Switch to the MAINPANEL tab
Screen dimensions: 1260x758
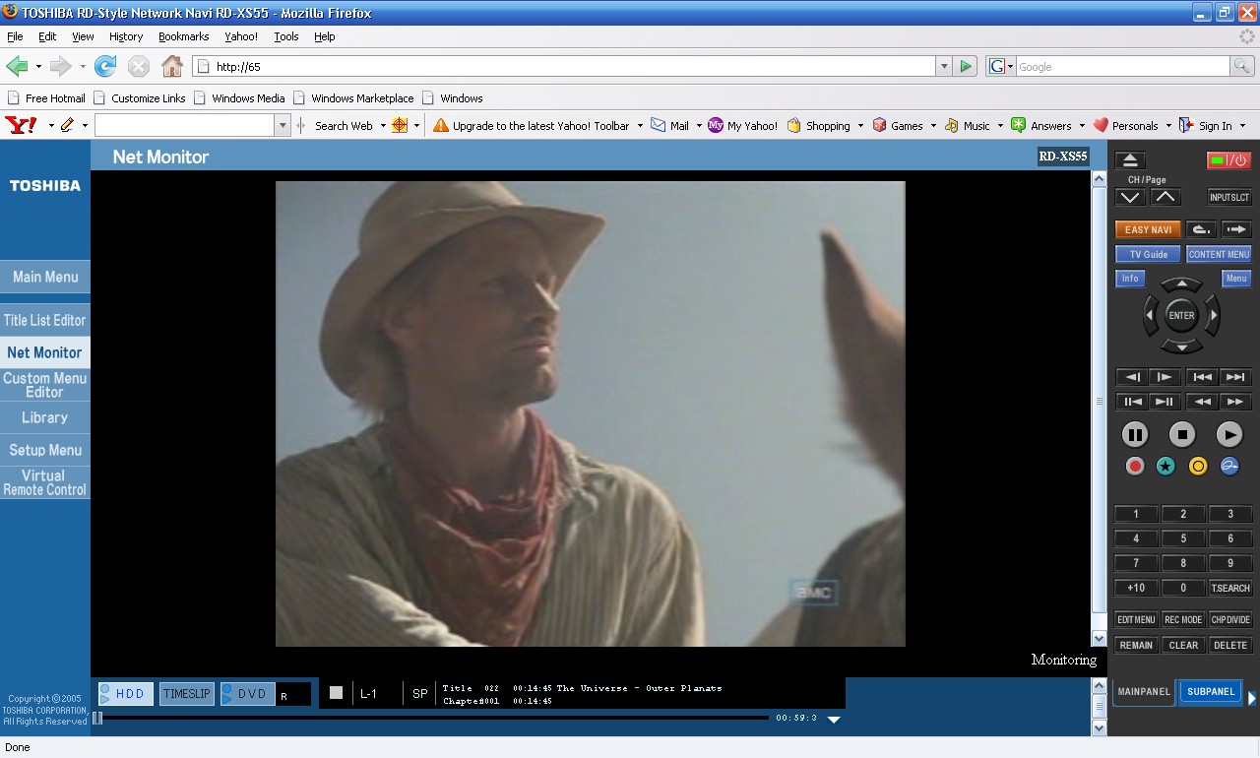pyautogui.click(x=1144, y=692)
